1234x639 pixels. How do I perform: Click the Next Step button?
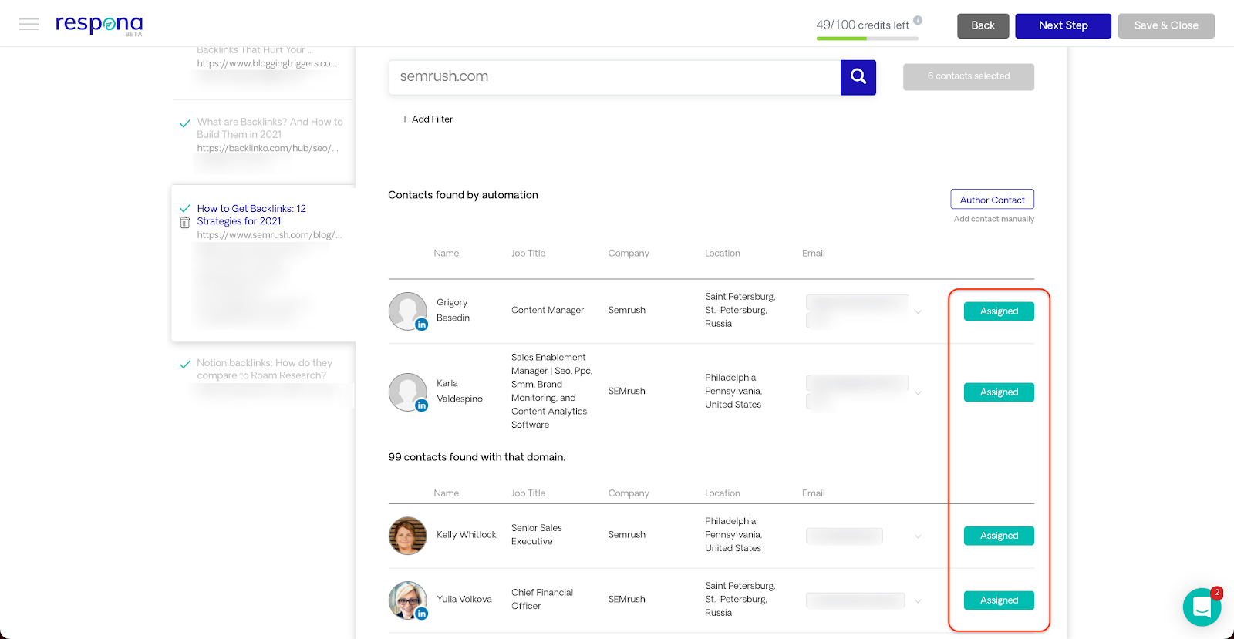[1063, 25]
